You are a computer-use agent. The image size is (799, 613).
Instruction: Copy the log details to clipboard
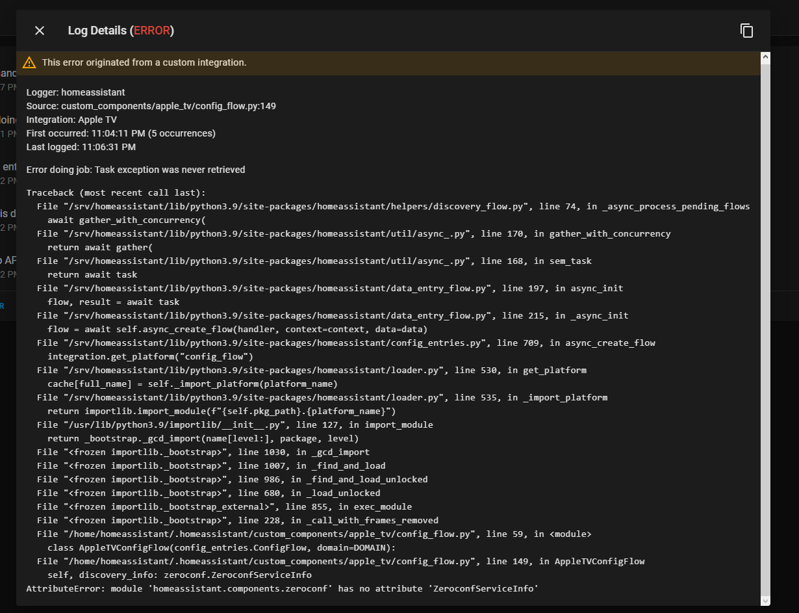click(747, 31)
